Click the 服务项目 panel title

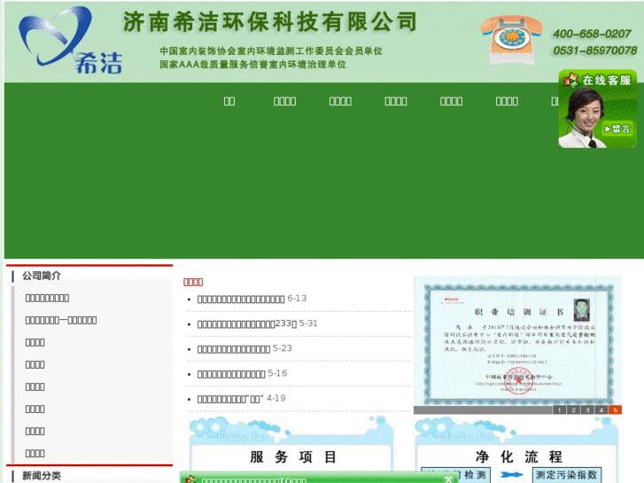click(293, 456)
